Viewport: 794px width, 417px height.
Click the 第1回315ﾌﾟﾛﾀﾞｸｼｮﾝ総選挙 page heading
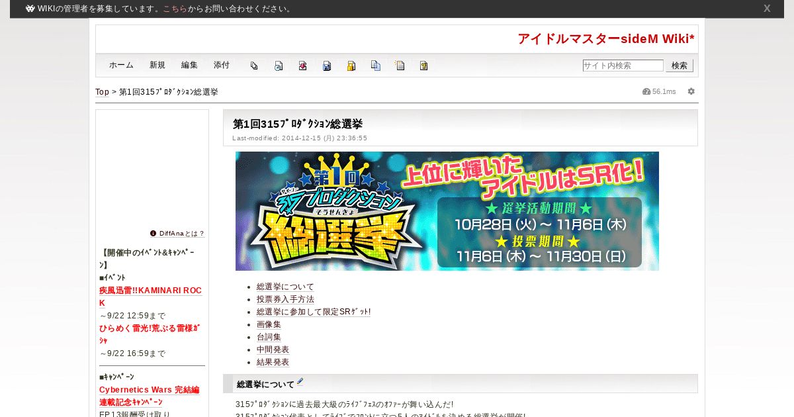(x=298, y=124)
